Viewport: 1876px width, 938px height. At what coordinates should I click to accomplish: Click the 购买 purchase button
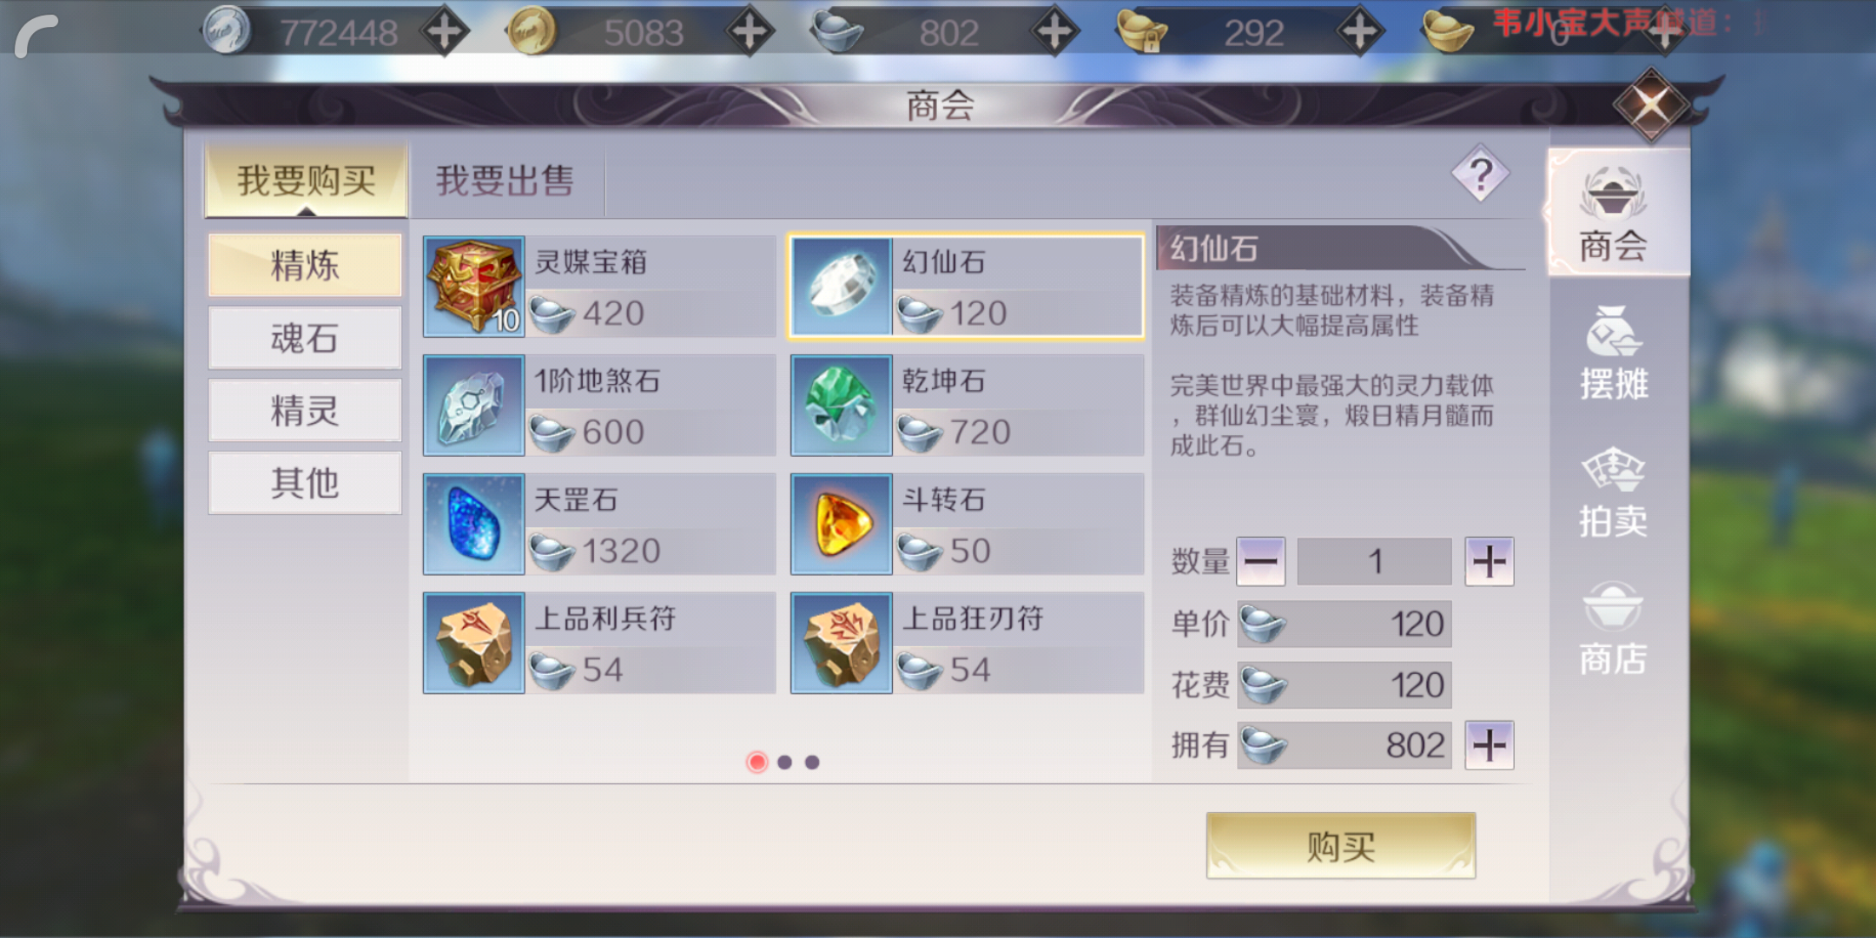pyautogui.click(x=1341, y=846)
